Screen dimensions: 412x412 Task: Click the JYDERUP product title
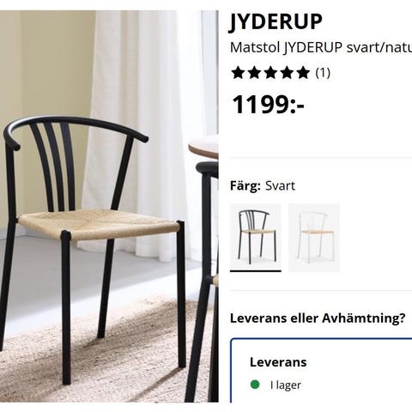(276, 21)
